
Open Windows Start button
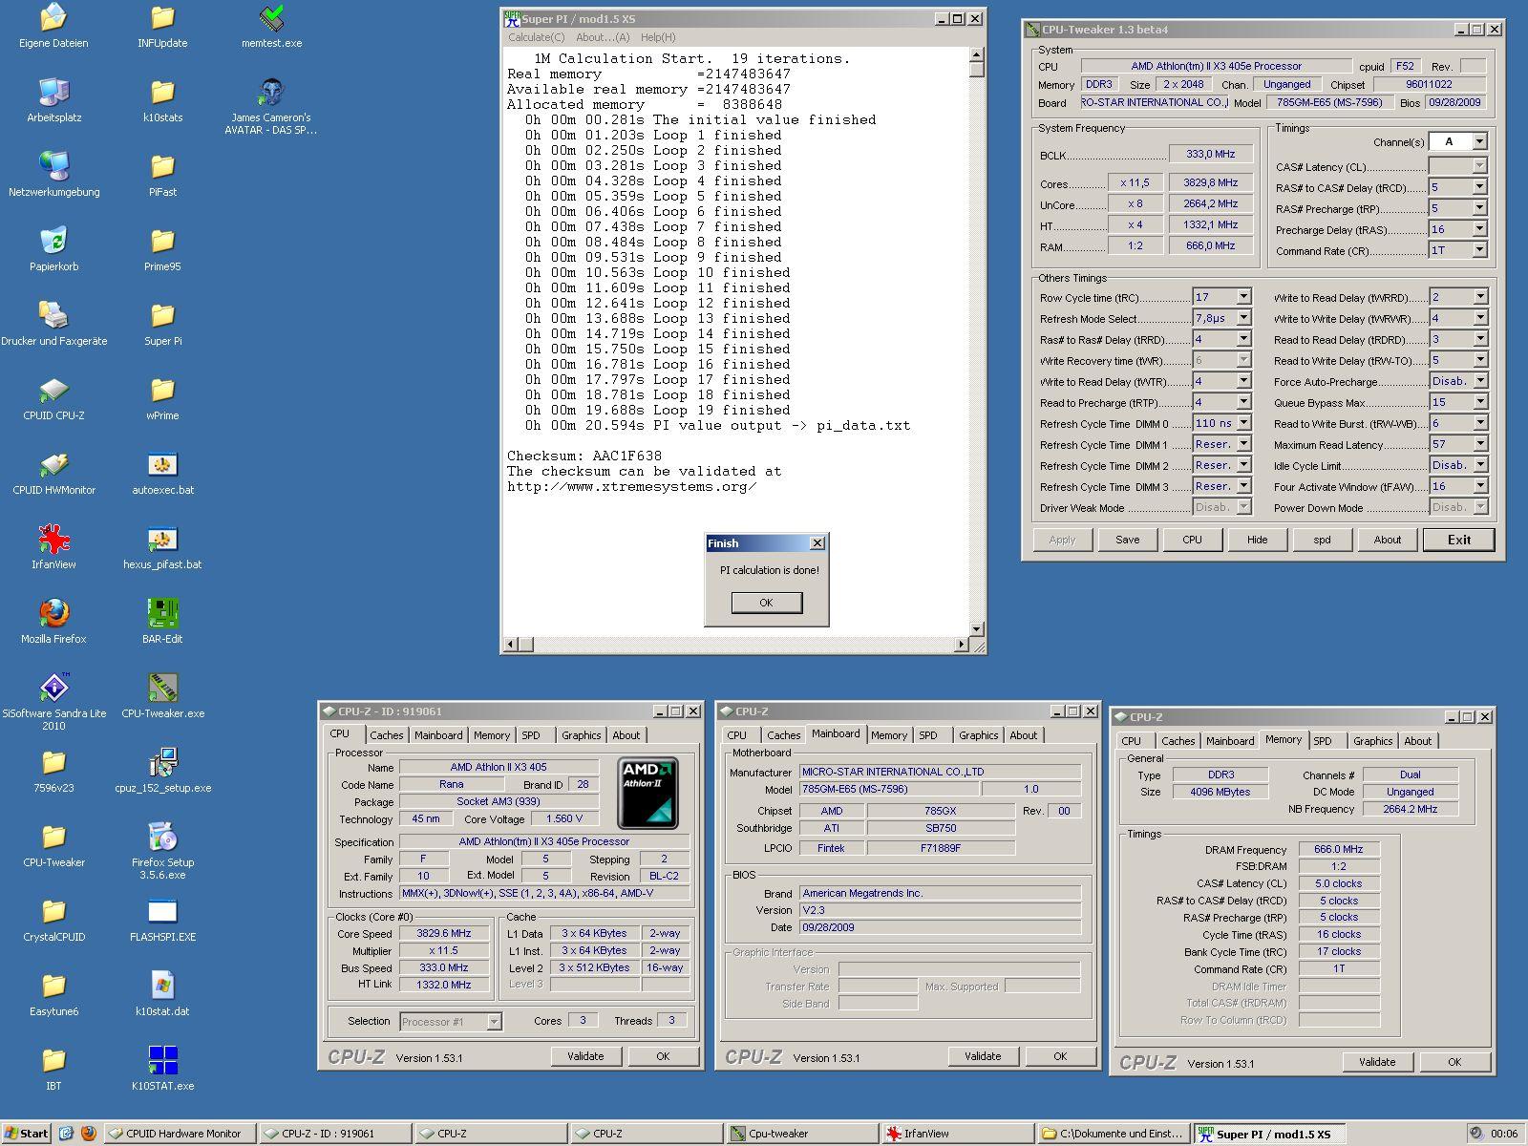pyautogui.click(x=26, y=1134)
